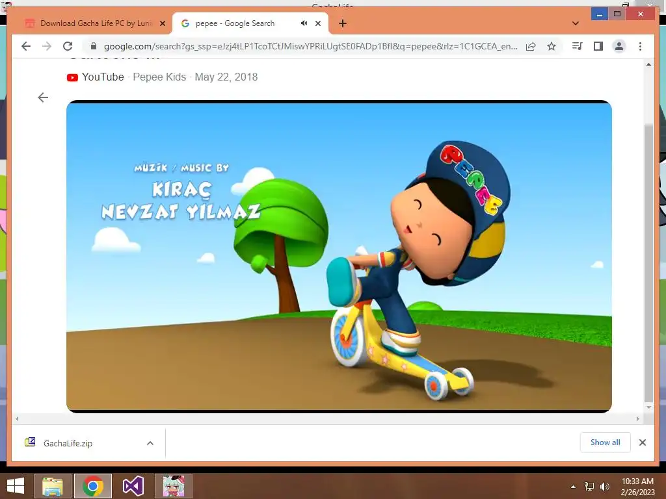Click the network tray icon
Image resolution: width=666 pixels, height=499 pixels.
coord(589,487)
